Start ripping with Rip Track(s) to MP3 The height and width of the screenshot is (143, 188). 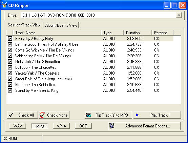pos(108,115)
